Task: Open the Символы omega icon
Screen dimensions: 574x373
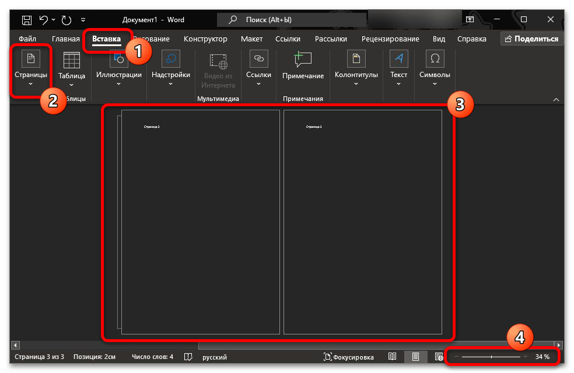Action: 435,59
